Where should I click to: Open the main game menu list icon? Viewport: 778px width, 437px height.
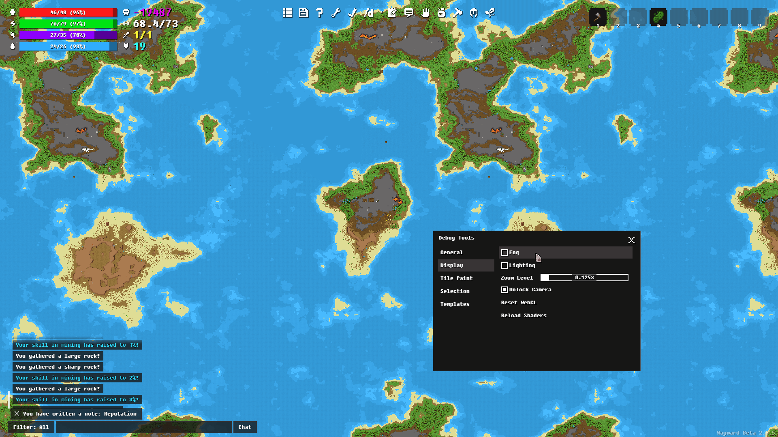pyautogui.click(x=287, y=13)
